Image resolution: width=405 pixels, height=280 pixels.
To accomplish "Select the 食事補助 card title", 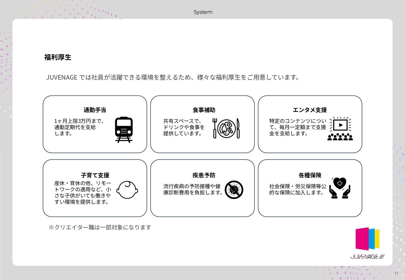I will click(x=204, y=110).
